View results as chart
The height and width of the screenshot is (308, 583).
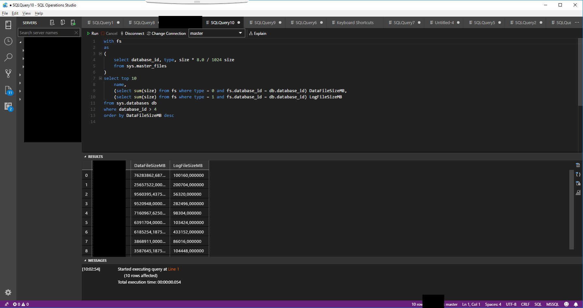(x=578, y=192)
